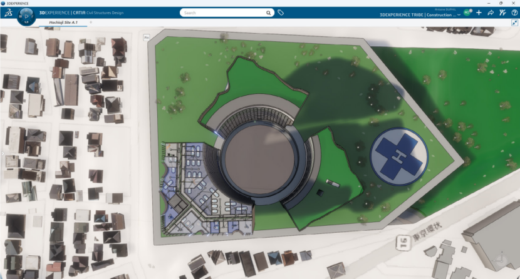Click the 3DEXPERIENCE window title text

18,3
